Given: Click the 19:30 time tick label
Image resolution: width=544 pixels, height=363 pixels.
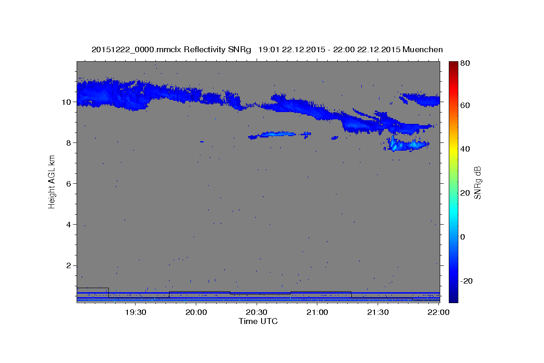Looking at the screenshot, I should point(135,312).
